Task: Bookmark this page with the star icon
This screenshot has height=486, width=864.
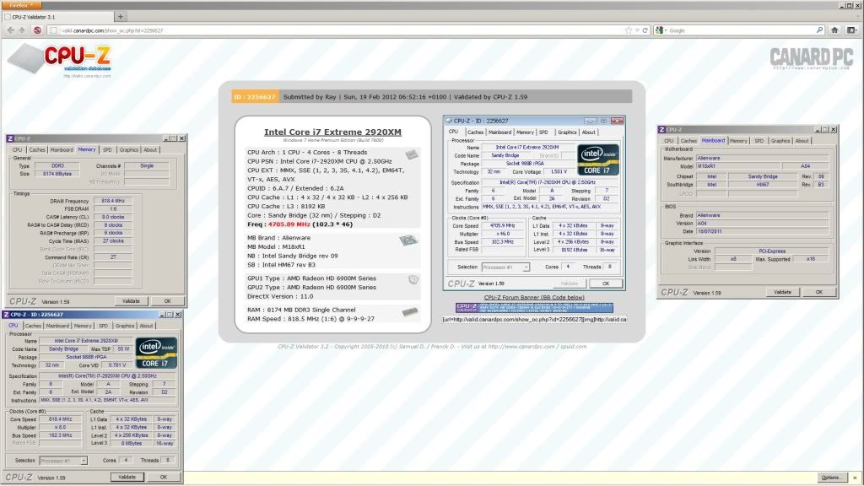Action: [x=628, y=30]
